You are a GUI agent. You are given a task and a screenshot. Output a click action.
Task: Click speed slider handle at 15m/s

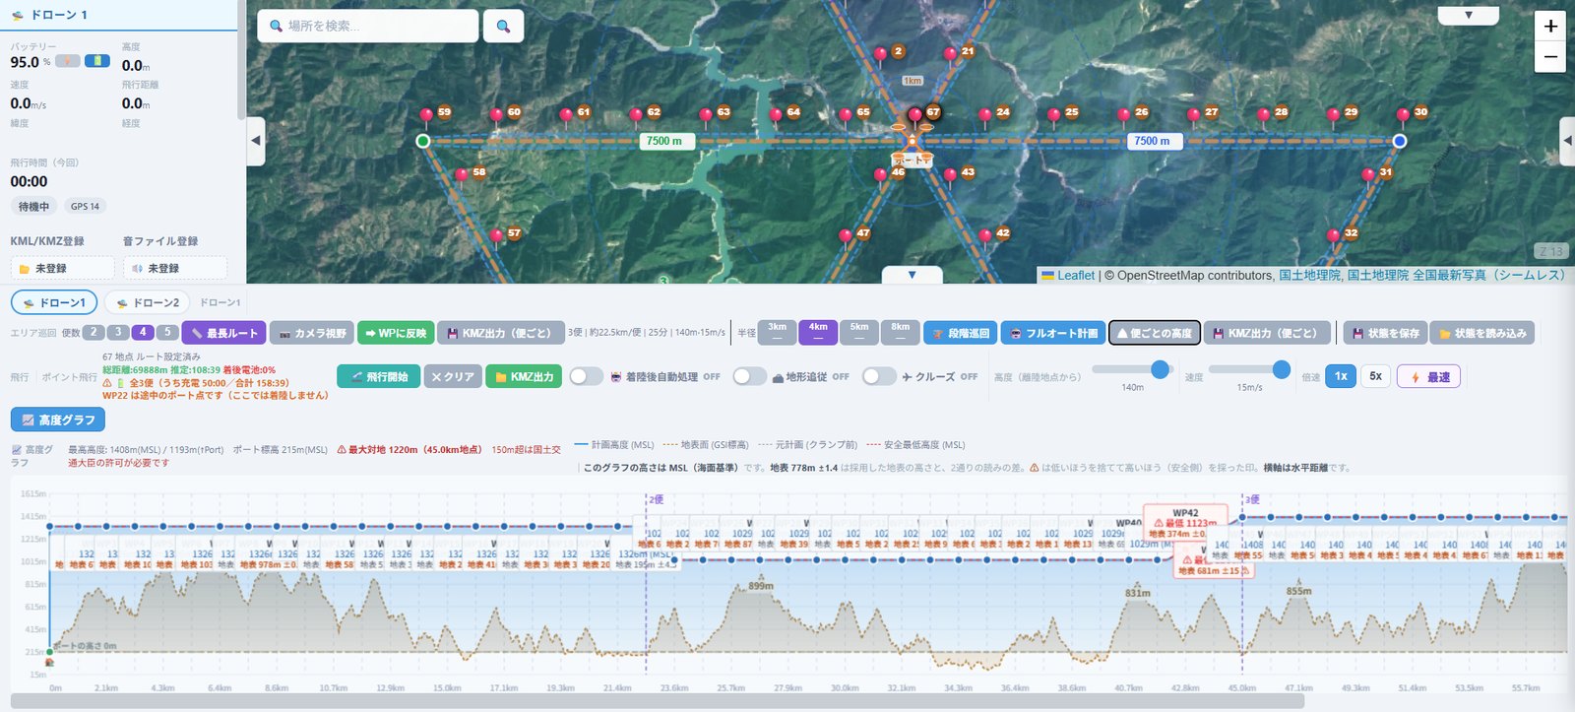click(x=1281, y=369)
